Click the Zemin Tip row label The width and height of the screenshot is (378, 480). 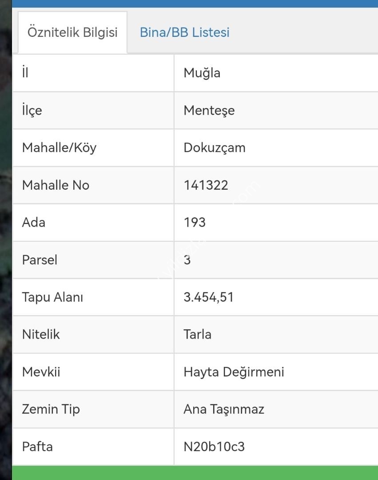click(x=51, y=410)
